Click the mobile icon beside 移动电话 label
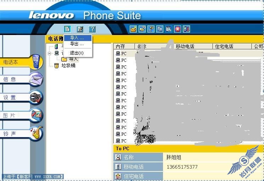 coord(118,167)
